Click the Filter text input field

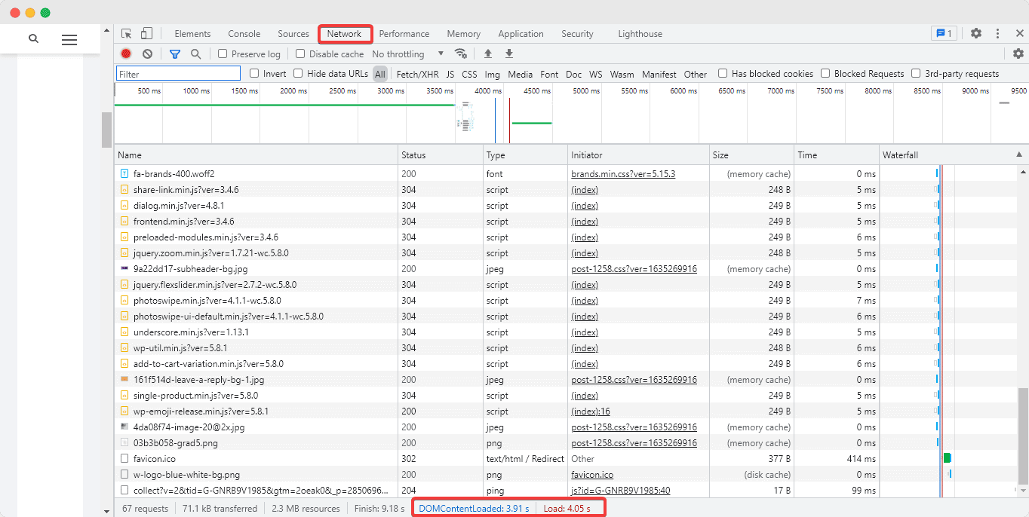[x=178, y=74]
